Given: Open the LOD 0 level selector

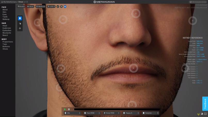Looking at the screenshot, I should coord(51,6).
